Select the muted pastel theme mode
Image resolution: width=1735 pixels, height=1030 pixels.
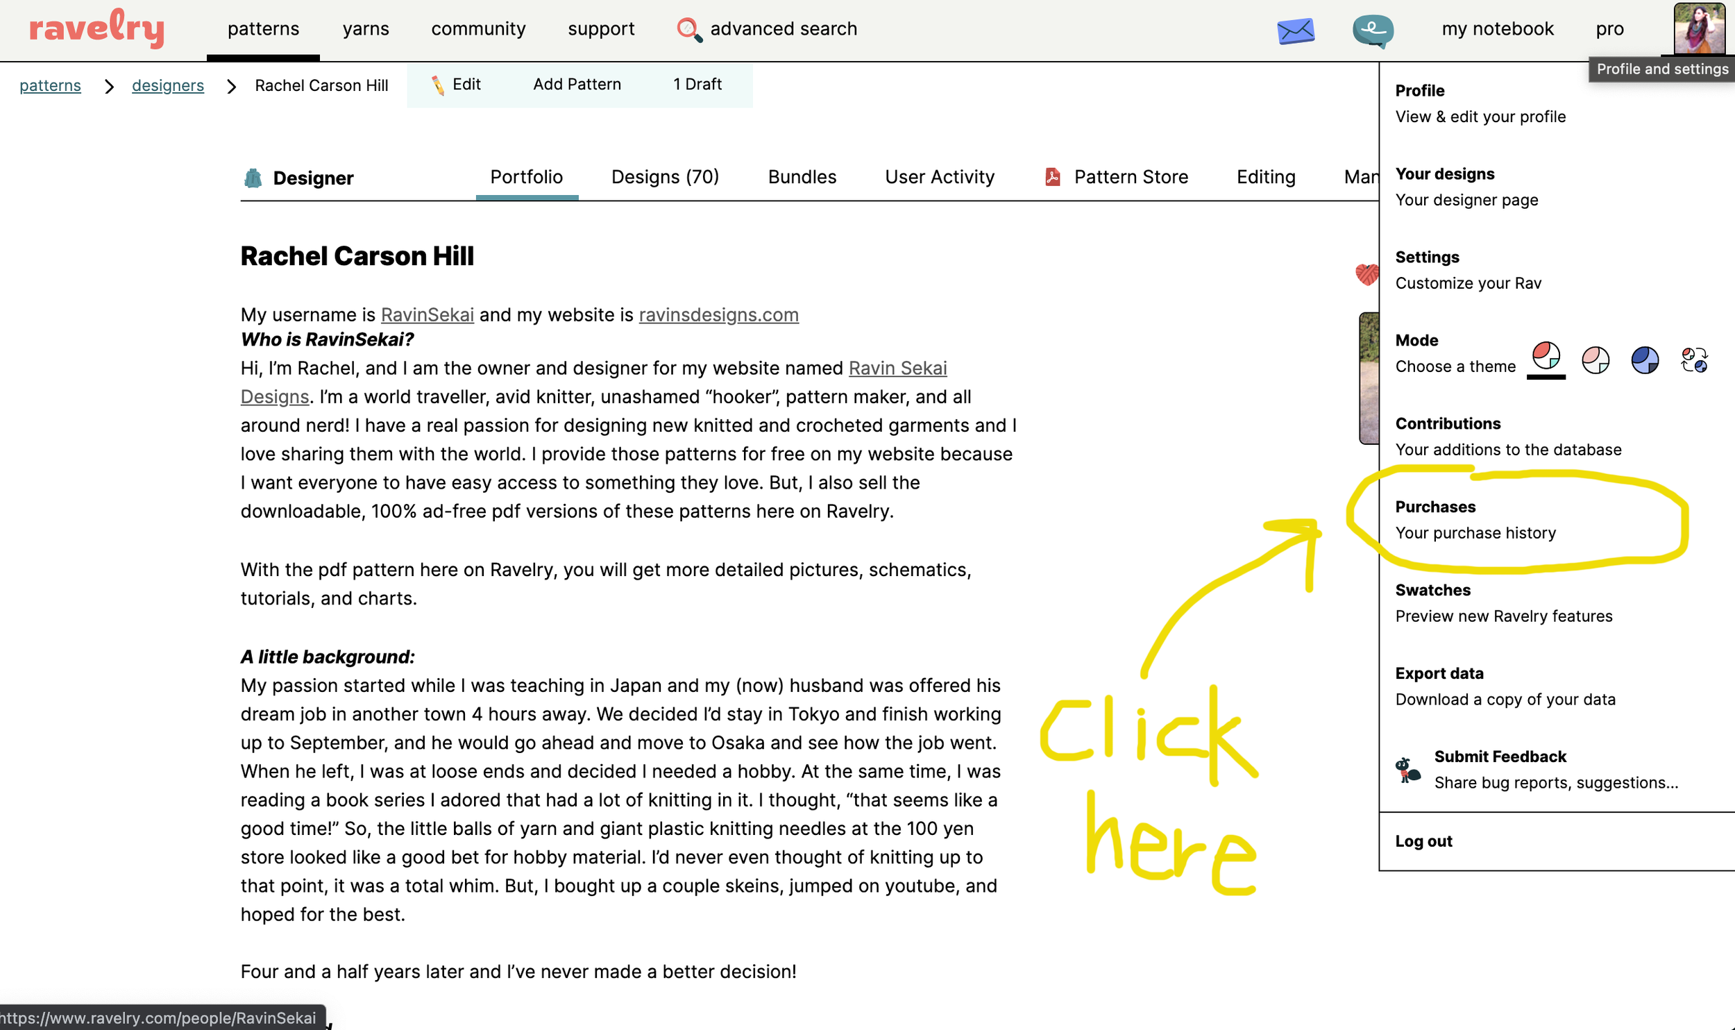coord(1595,360)
